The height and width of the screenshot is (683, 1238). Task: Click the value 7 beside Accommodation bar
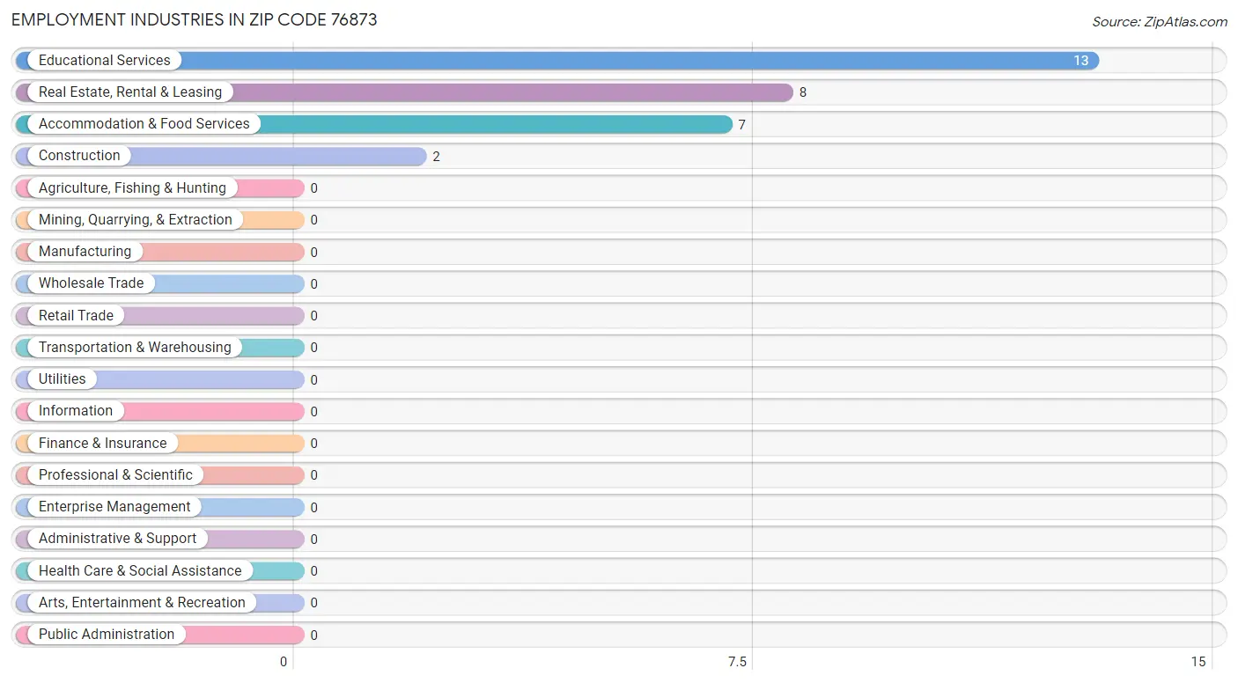coord(741,125)
